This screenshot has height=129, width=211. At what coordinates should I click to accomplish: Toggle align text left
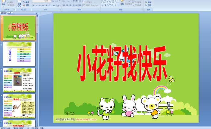64,5
